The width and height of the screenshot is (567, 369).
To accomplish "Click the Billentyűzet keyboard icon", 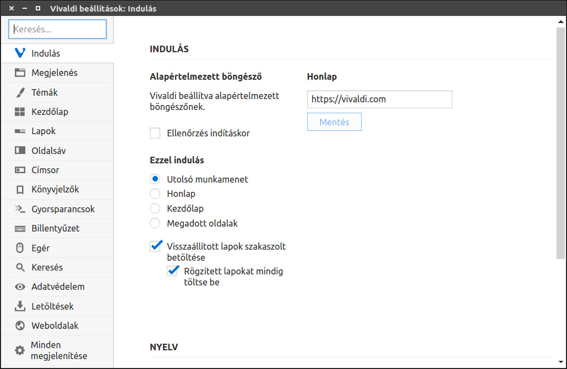I will 20,228.
